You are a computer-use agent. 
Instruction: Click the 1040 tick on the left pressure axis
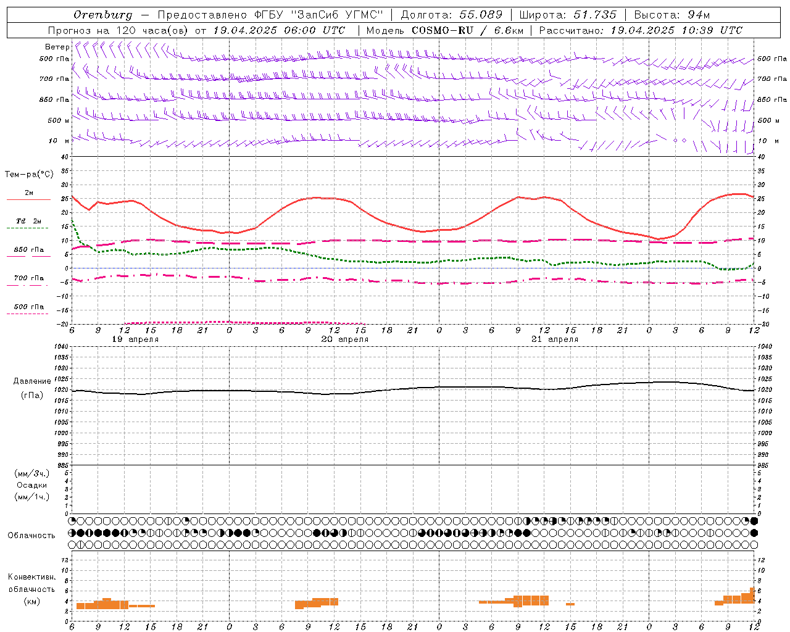(60, 347)
